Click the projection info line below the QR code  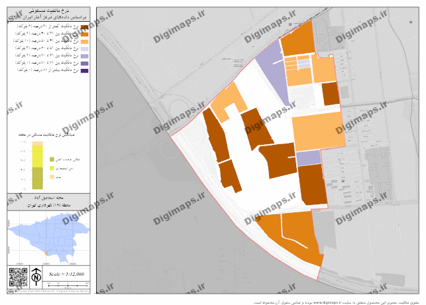pos(48,291)
